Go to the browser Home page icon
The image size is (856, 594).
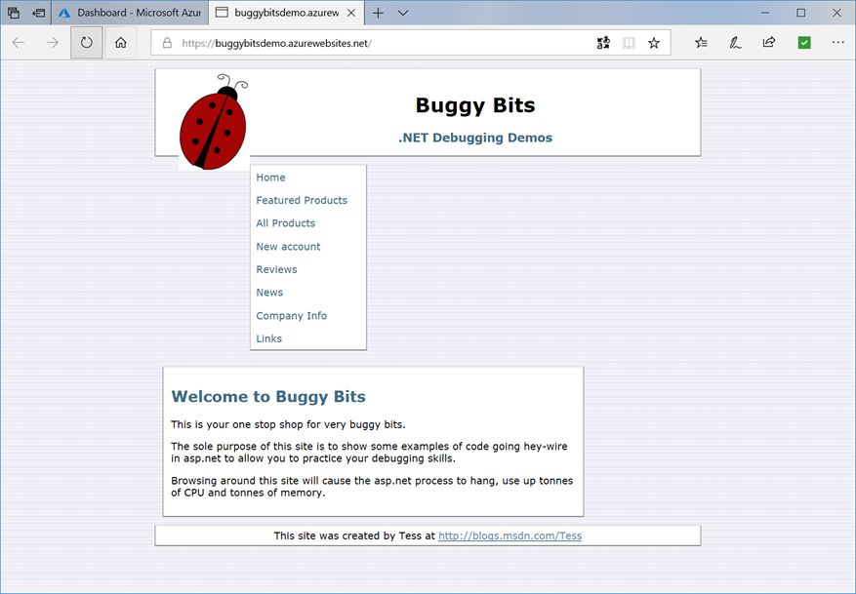121,43
